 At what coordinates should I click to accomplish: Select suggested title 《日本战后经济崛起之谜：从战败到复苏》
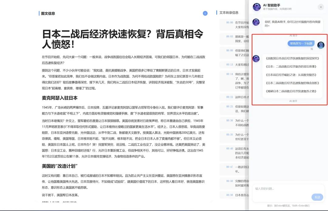point(291,75)
